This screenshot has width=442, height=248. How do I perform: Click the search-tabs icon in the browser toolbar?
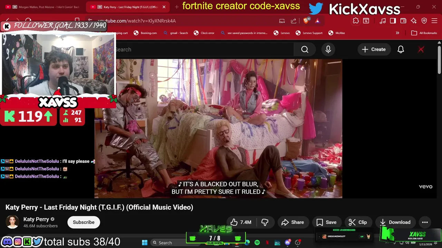(x=366, y=21)
